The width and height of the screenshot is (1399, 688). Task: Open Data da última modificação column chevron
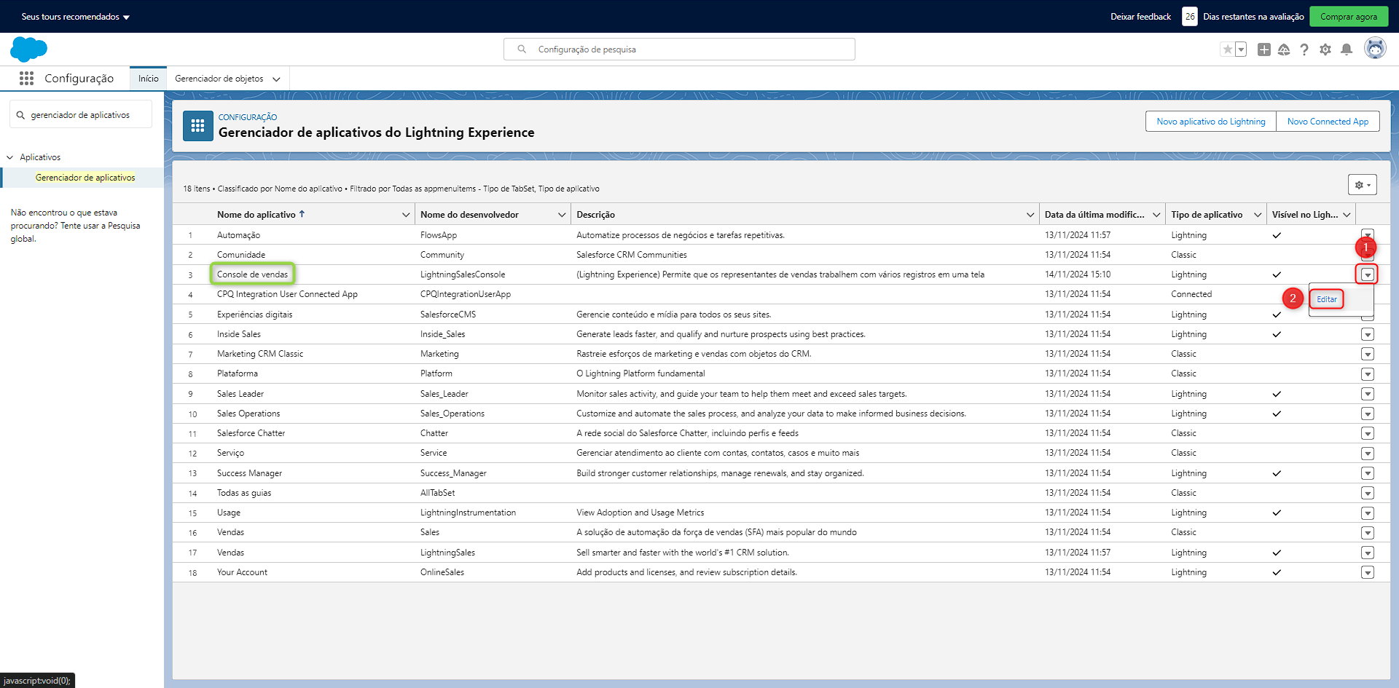[1156, 215]
